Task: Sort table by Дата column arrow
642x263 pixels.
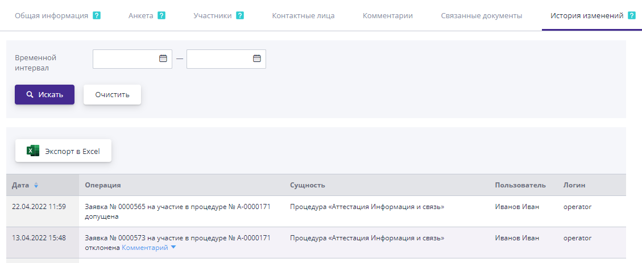Action: tap(36, 186)
